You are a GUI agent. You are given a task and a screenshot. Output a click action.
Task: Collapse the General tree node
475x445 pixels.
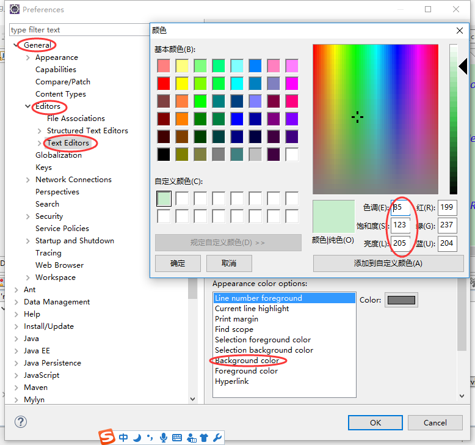tap(16, 45)
